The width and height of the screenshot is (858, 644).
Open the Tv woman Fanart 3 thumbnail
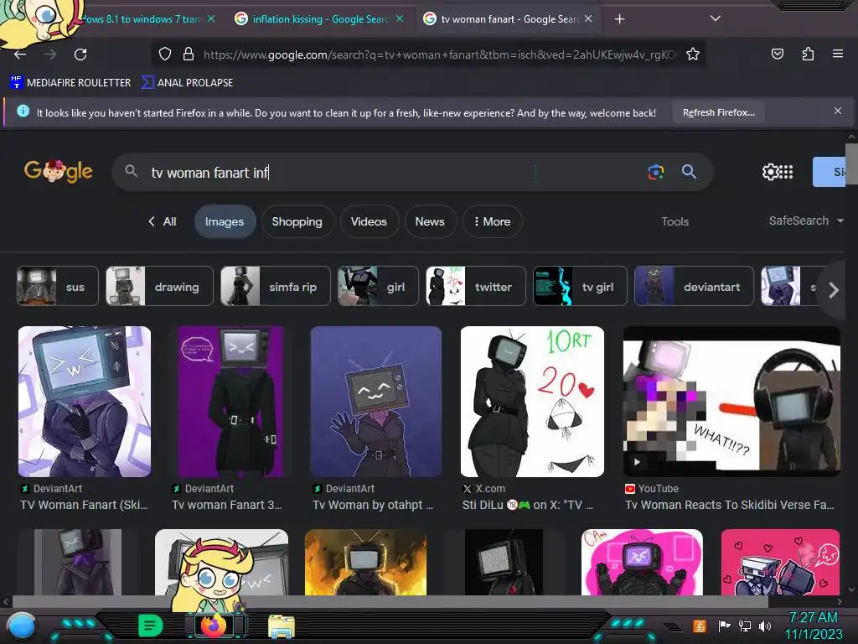click(x=230, y=402)
